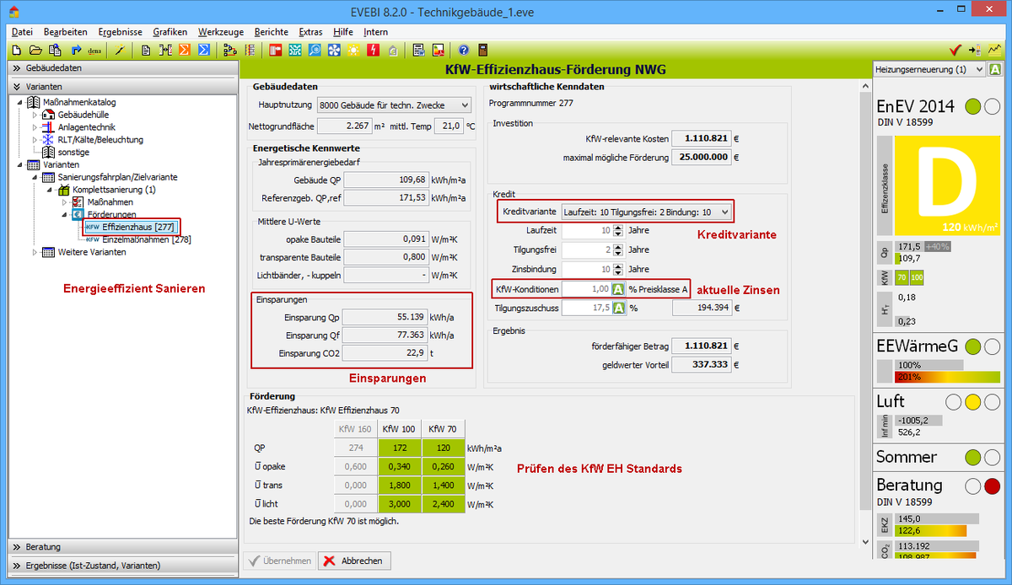Click the single document page toolbar icon
1012x585 pixels.
click(x=145, y=50)
